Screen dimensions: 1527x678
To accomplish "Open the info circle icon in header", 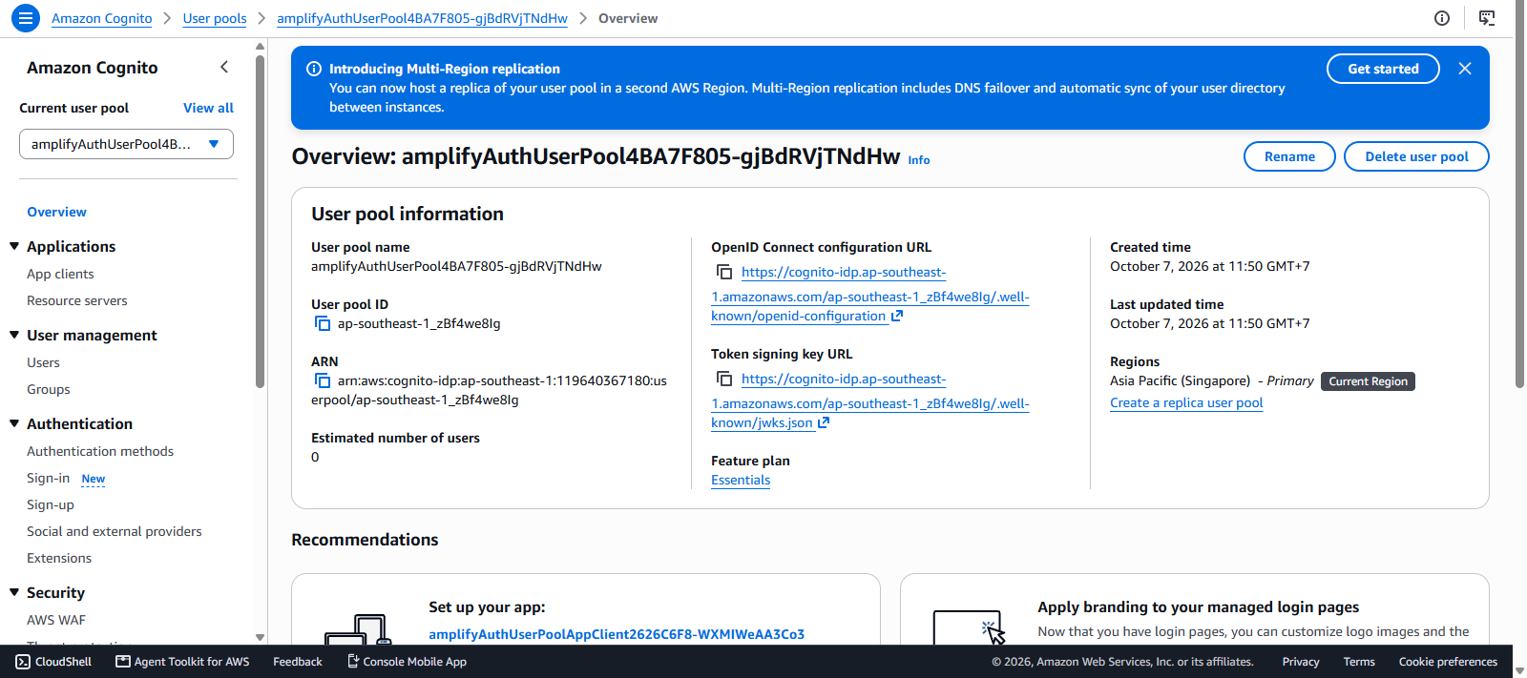I will click(x=1442, y=18).
